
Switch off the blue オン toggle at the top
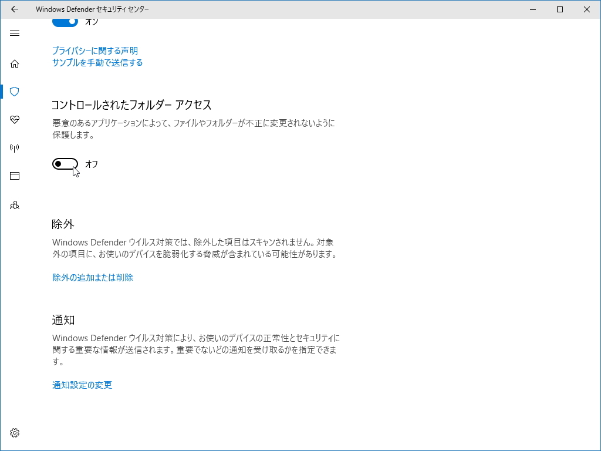tap(65, 22)
